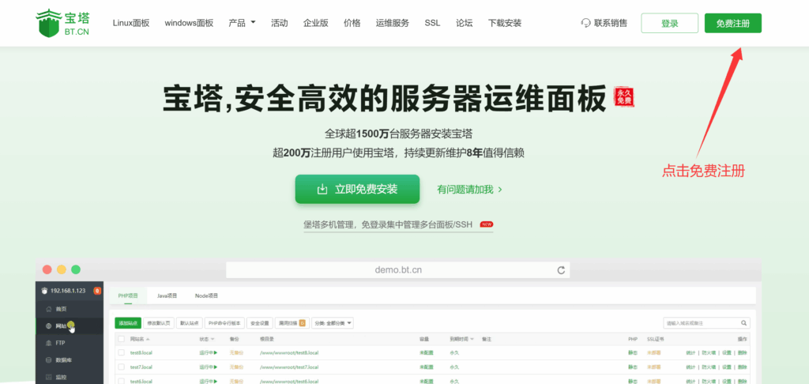Click the green 免费注册 button
This screenshot has width=809, height=384.
pyautogui.click(x=732, y=23)
